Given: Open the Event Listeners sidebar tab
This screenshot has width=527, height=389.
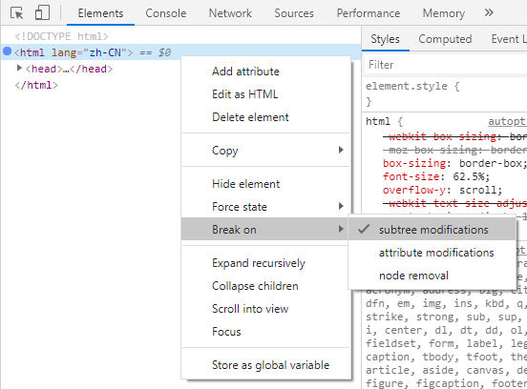Looking at the screenshot, I should click(508, 39).
